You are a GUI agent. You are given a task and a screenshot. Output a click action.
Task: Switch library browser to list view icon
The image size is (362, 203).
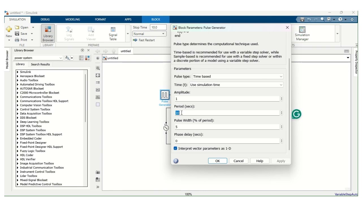coord(81,58)
